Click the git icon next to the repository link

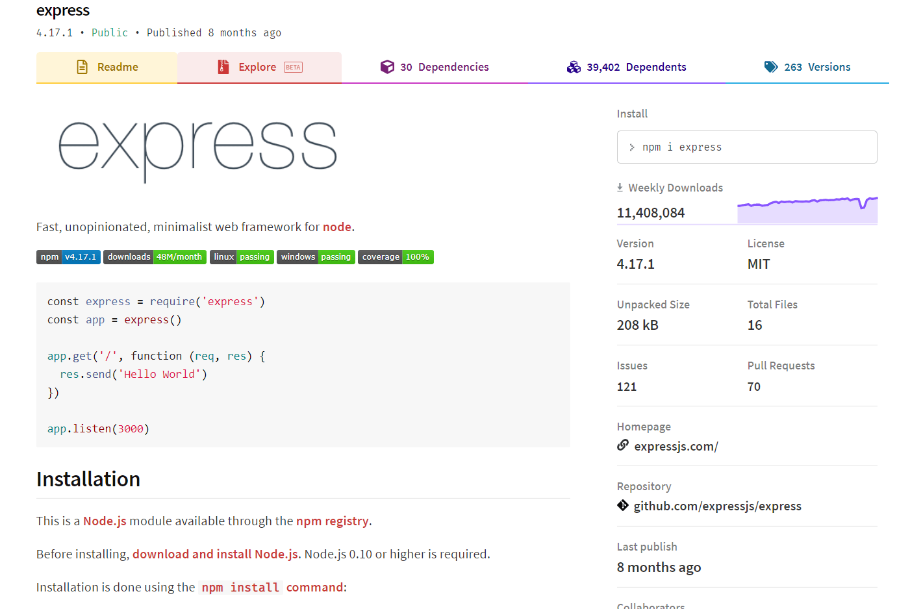[x=622, y=505]
